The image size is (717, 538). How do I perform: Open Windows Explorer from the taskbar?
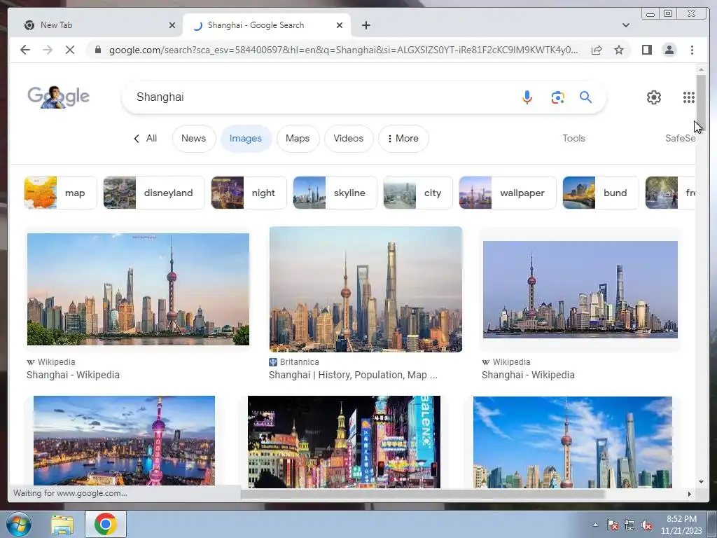click(62, 524)
